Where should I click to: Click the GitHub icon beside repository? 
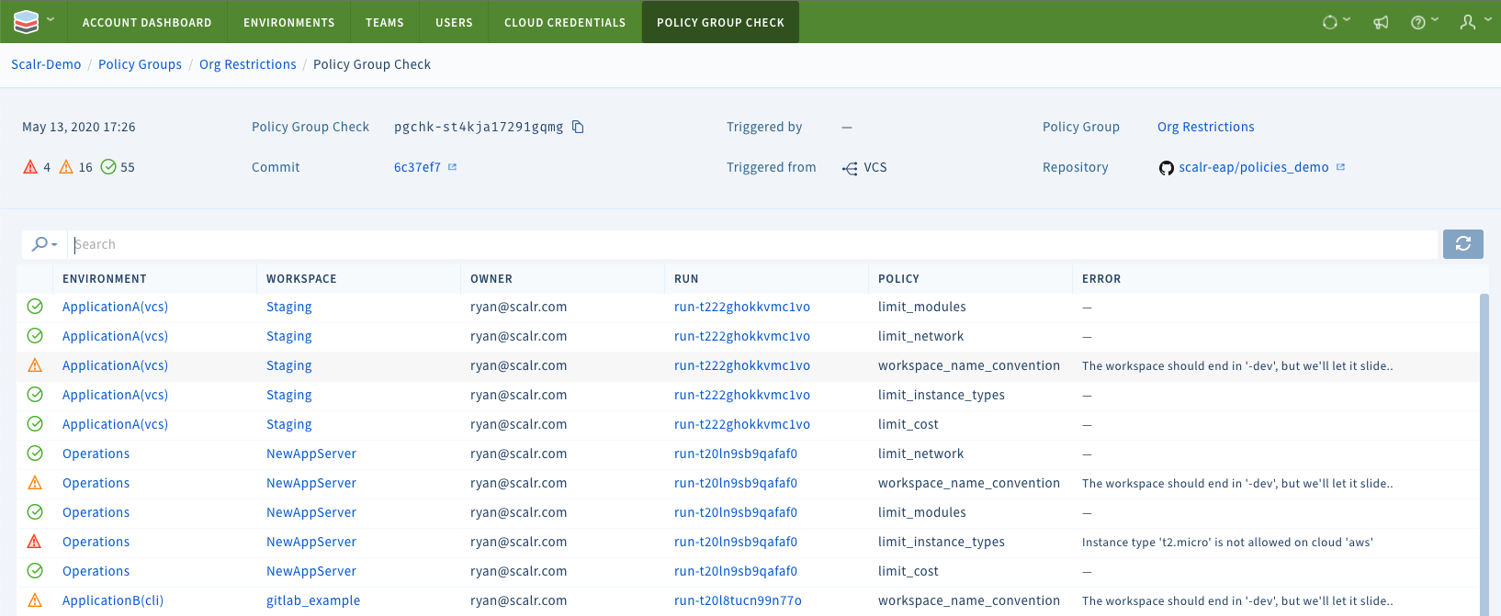pyautogui.click(x=1166, y=167)
